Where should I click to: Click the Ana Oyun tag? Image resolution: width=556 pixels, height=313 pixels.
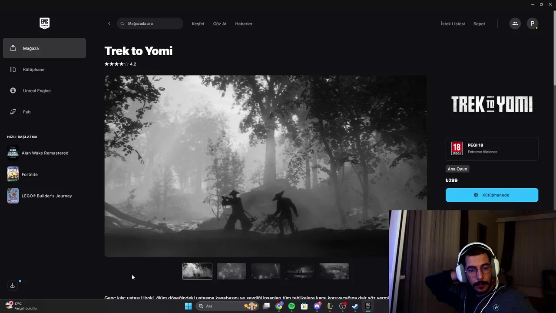coord(457,169)
